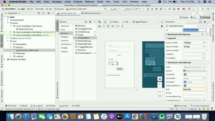Open the Refactor menu
The height and width of the screenshot is (121, 215).
pyautogui.click(x=90, y=2)
